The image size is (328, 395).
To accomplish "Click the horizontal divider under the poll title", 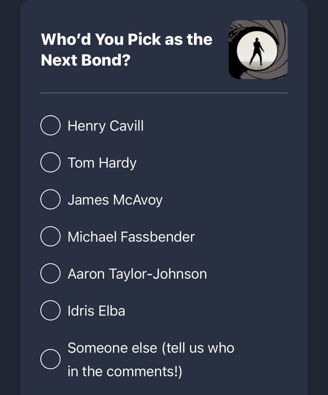I will pyautogui.click(x=164, y=93).
